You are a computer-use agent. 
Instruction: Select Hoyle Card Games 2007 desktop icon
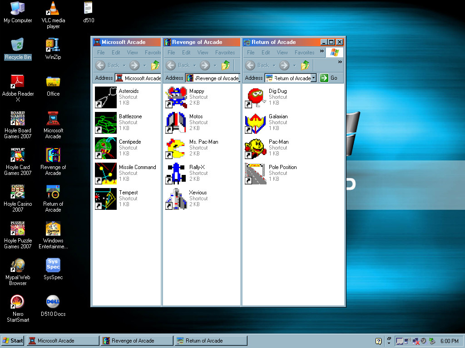click(x=18, y=162)
